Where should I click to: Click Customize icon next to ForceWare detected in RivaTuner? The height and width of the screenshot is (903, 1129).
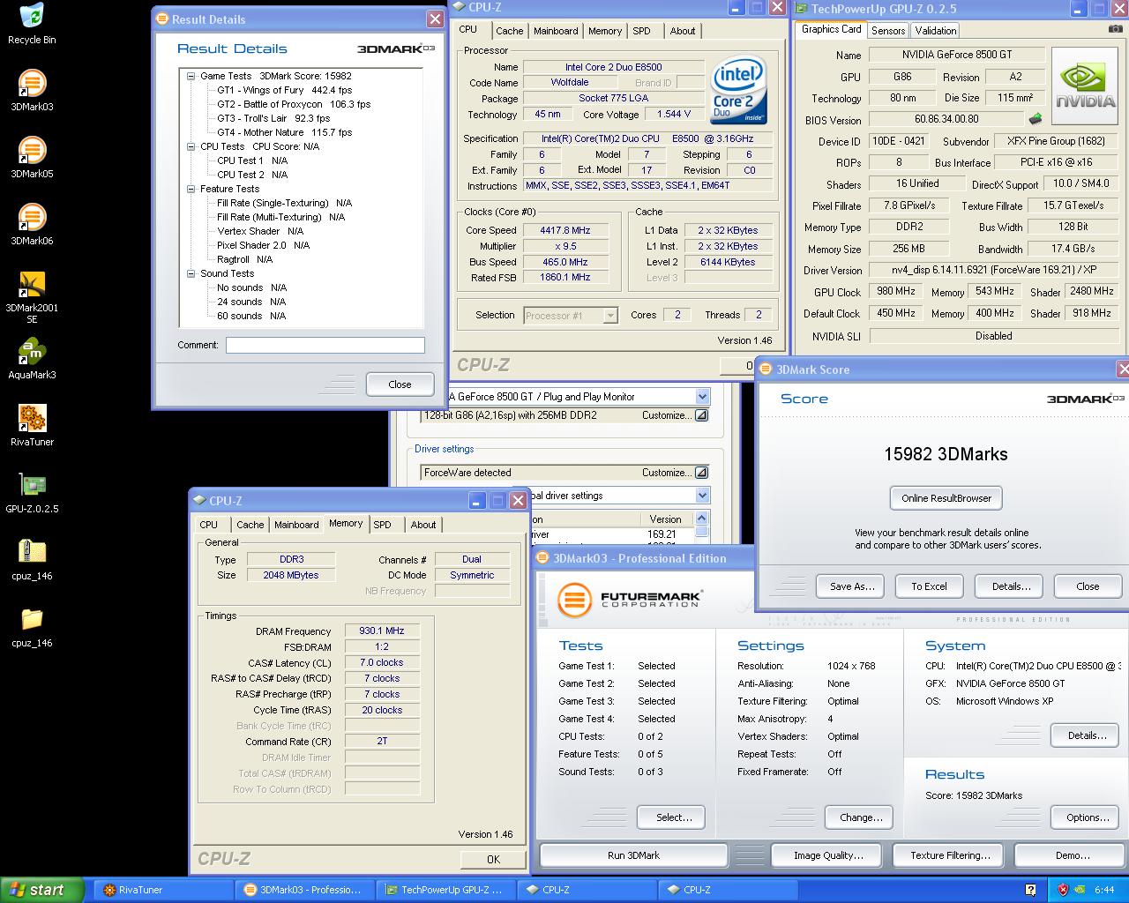pos(701,473)
